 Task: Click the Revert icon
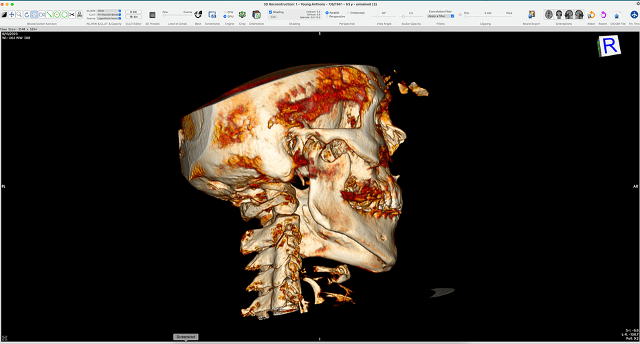(603, 15)
